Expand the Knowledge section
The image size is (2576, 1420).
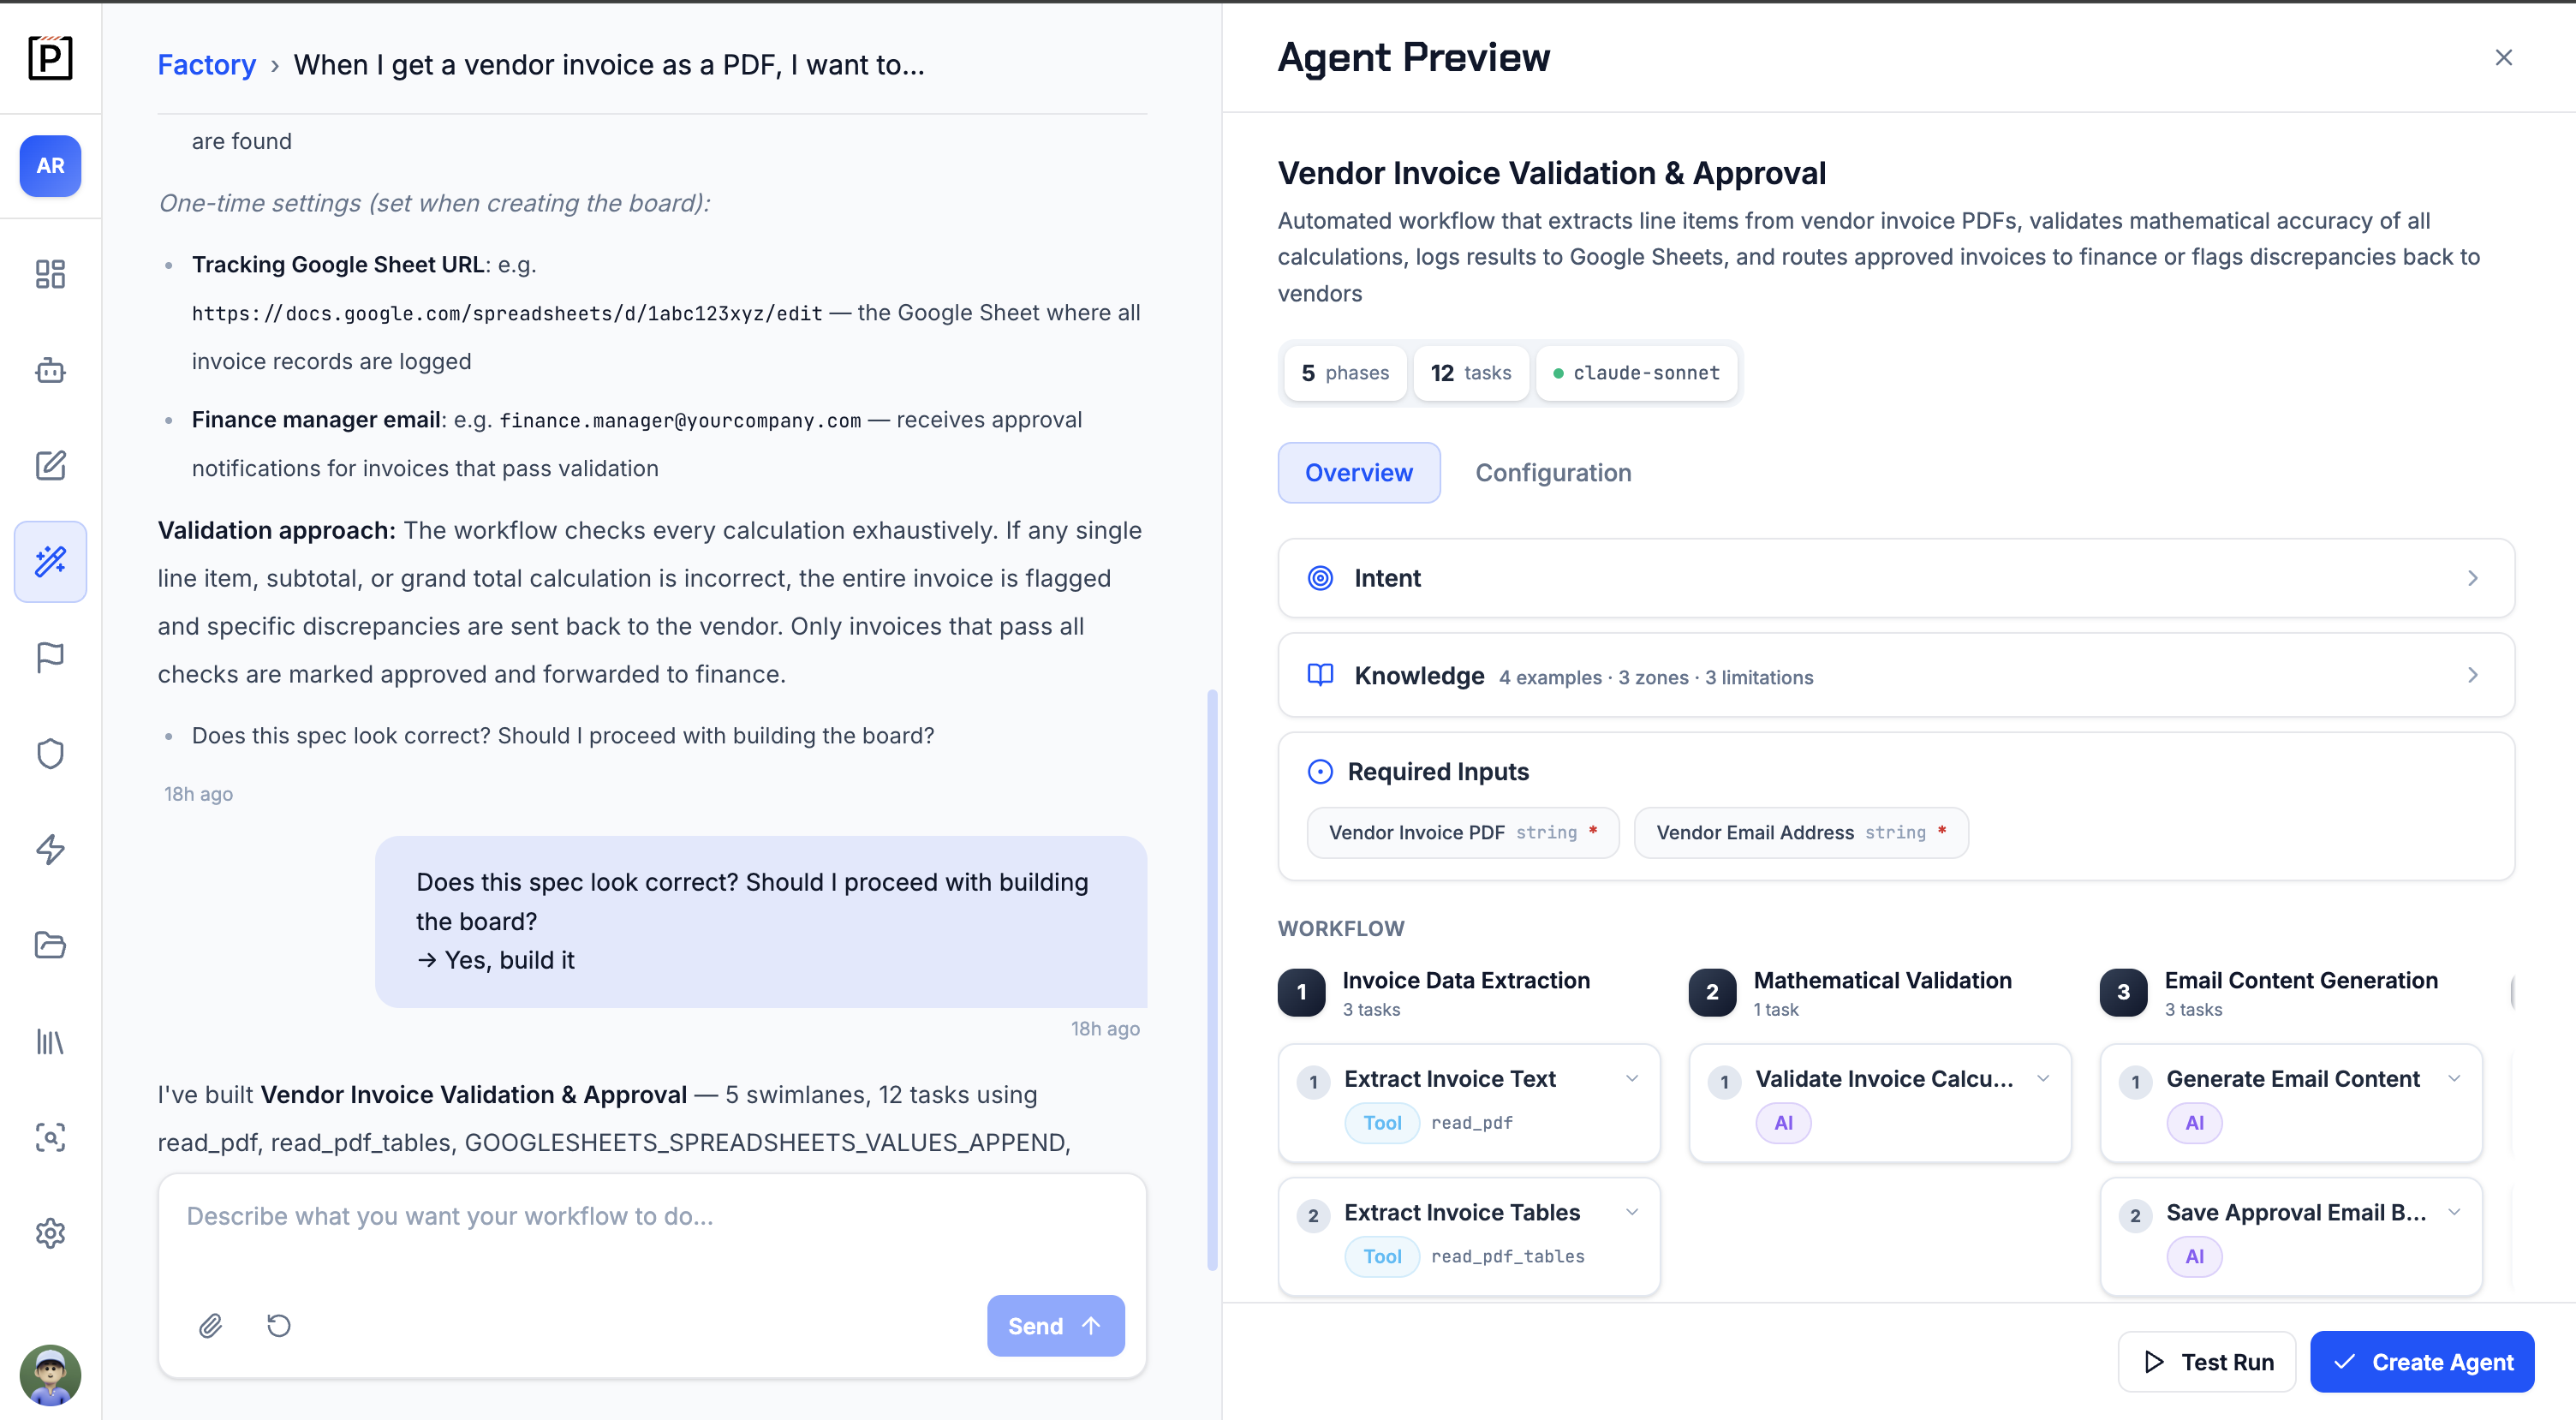(x=1896, y=676)
